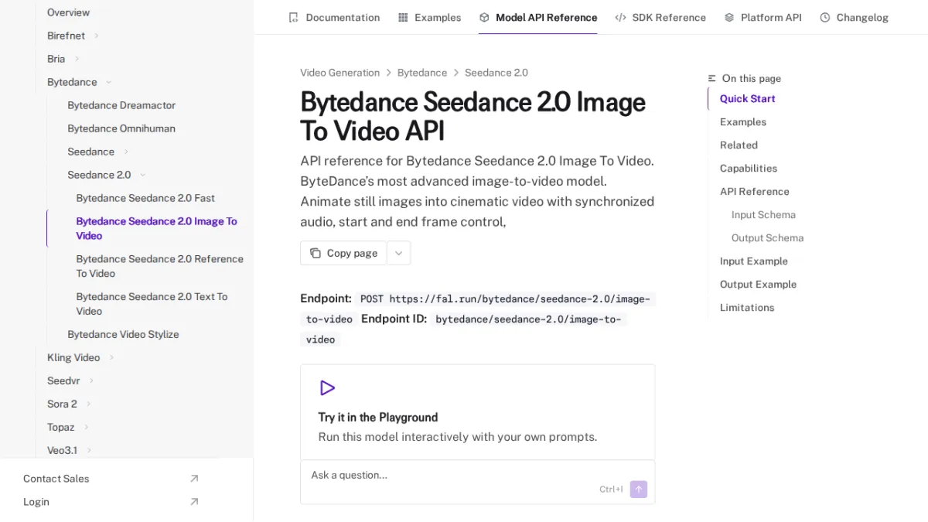The height and width of the screenshot is (522, 928).
Task: Collapse the Seedance 2.0 sidebar chevron
Action: pyautogui.click(x=143, y=175)
